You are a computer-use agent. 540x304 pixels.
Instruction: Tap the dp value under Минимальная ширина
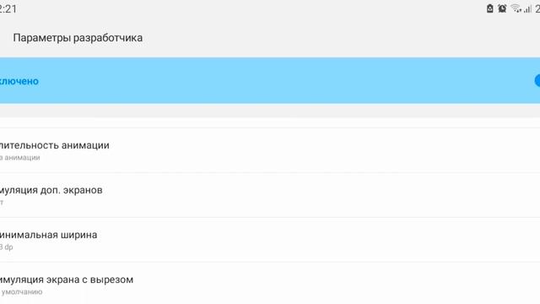[6, 247]
